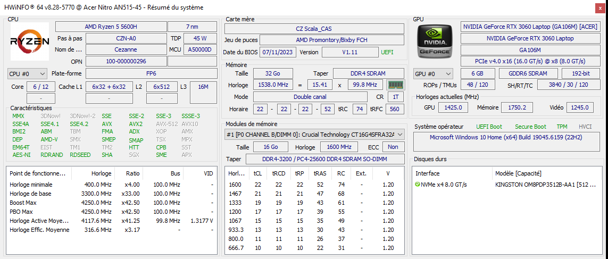Click the 3840 / 30 / 120 shader field

568,85
